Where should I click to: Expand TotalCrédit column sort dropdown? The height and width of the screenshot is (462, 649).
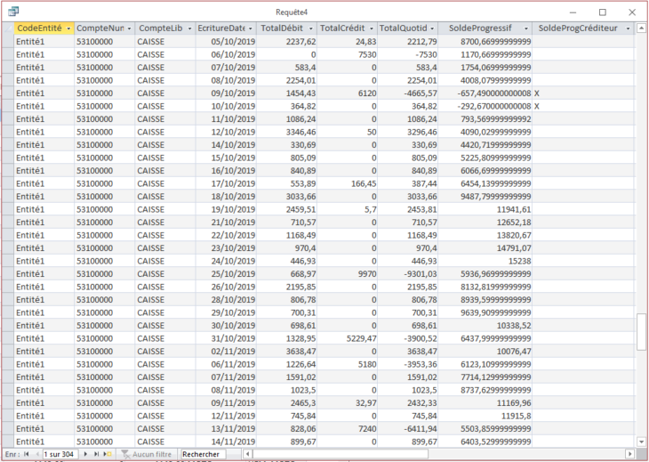click(x=372, y=28)
